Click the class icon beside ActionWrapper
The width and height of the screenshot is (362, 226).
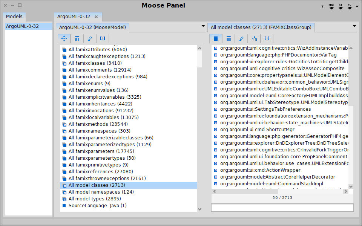point(216,170)
